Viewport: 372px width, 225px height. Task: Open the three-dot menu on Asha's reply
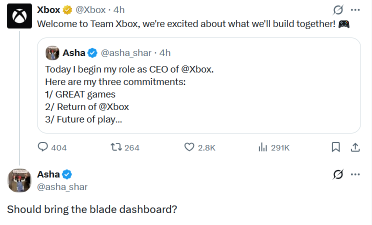pyautogui.click(x=355, y=174)
